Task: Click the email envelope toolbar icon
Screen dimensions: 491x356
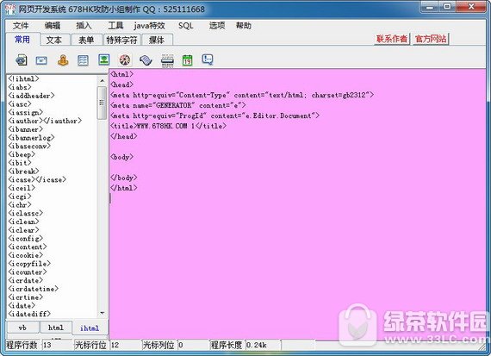Action: click(41, 60)
